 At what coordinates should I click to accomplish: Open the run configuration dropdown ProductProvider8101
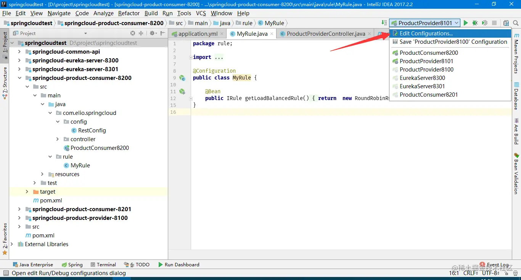[425, 23]
